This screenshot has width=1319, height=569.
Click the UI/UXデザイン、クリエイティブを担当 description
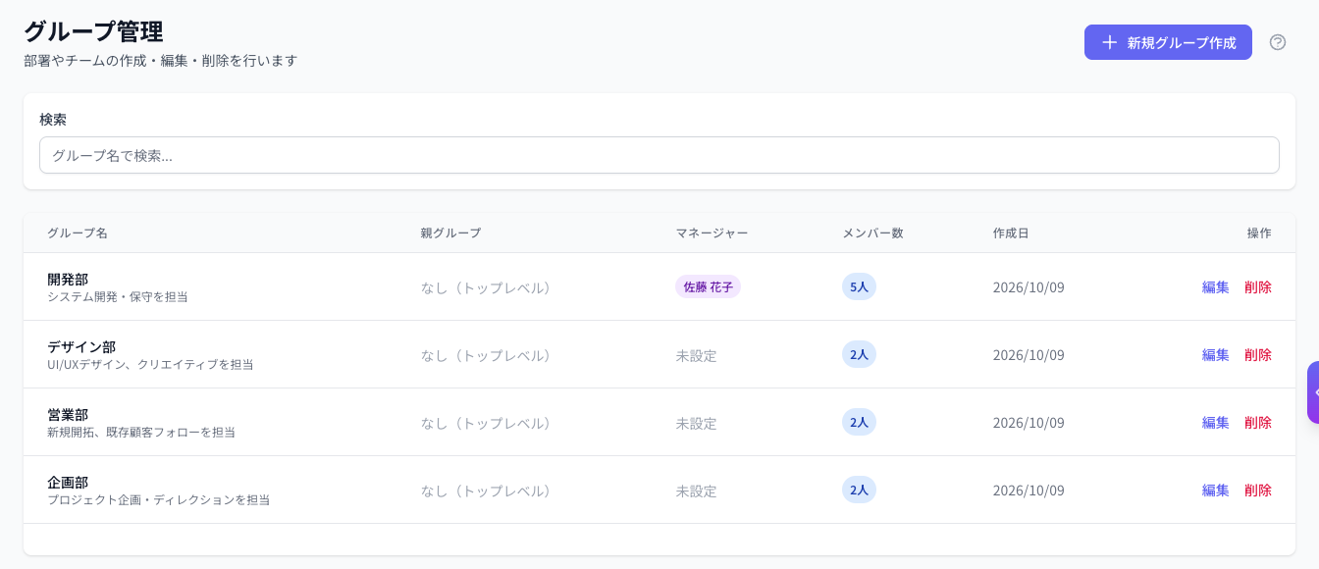pyautogui.click(x=150, y=364)
